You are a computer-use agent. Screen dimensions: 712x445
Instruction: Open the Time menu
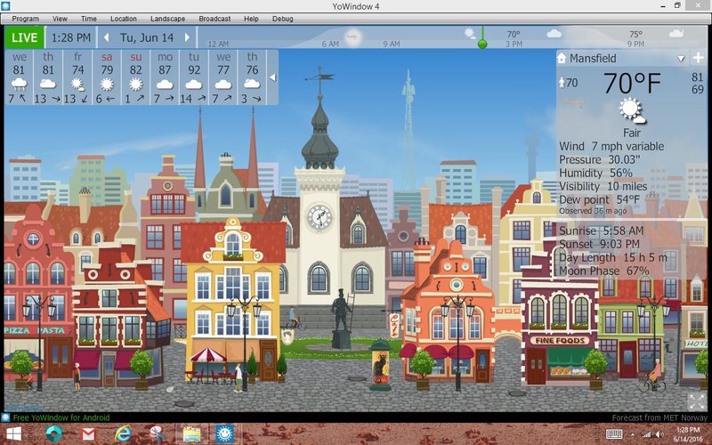point(88,19)
